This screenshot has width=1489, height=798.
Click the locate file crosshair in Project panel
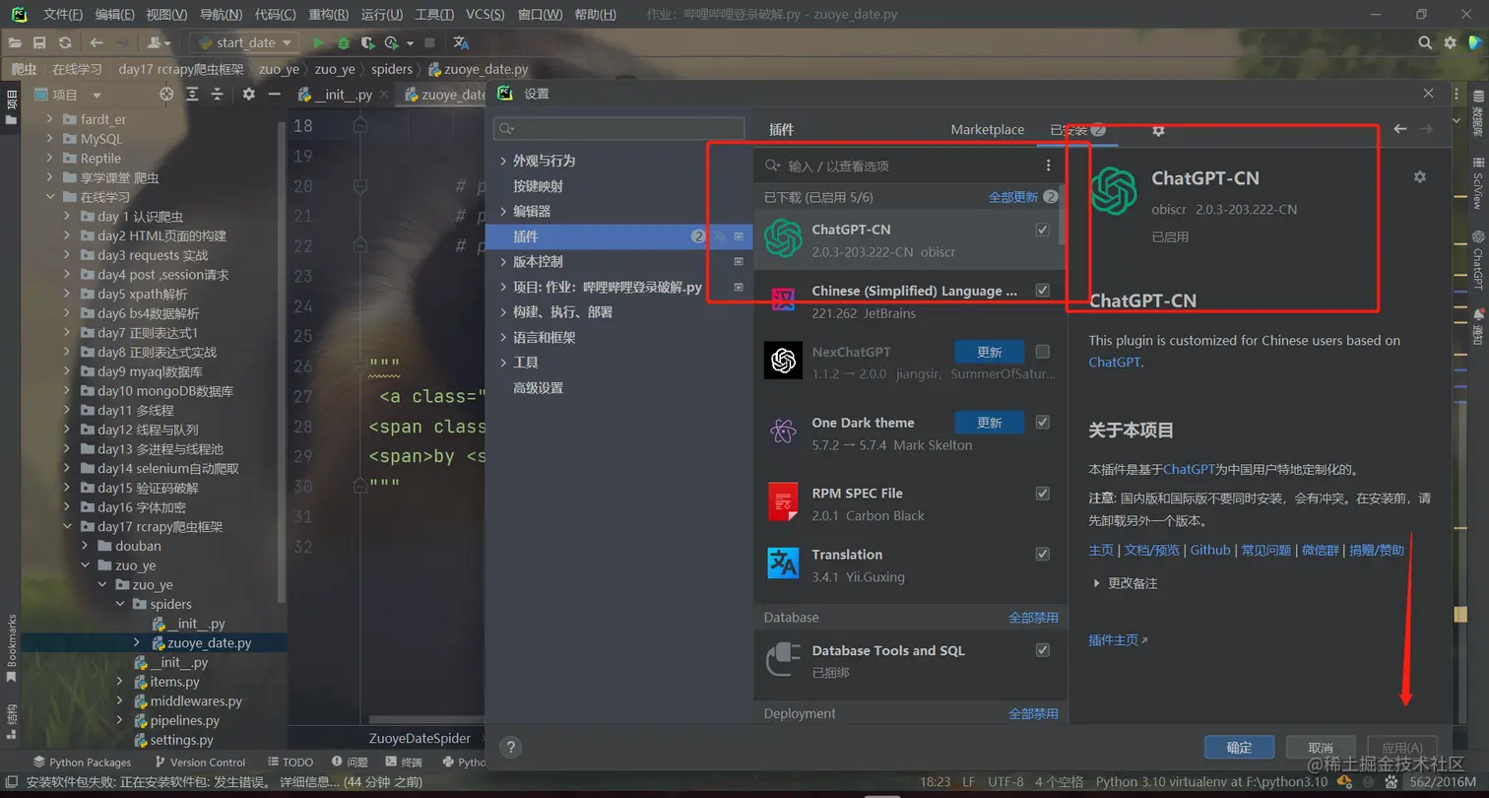tap(166, 95)
